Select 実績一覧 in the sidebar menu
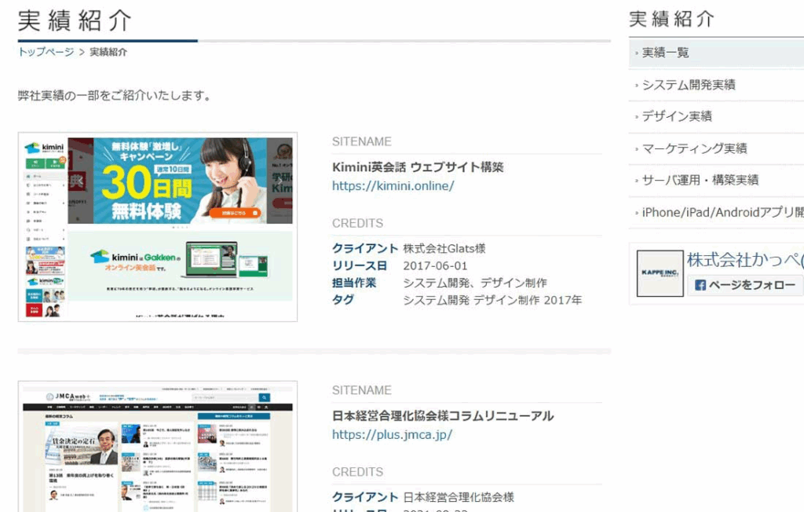This screenshot has height=512, width=804. tap(666, 53)
